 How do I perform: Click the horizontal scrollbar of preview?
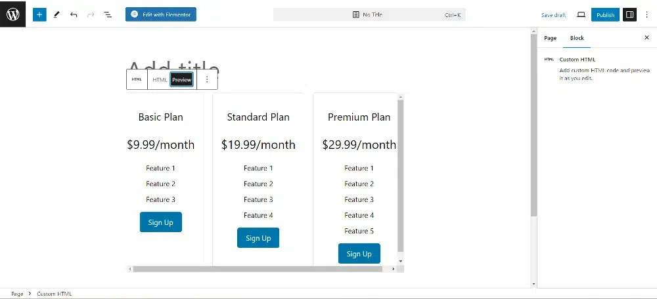tap(263, 269)
